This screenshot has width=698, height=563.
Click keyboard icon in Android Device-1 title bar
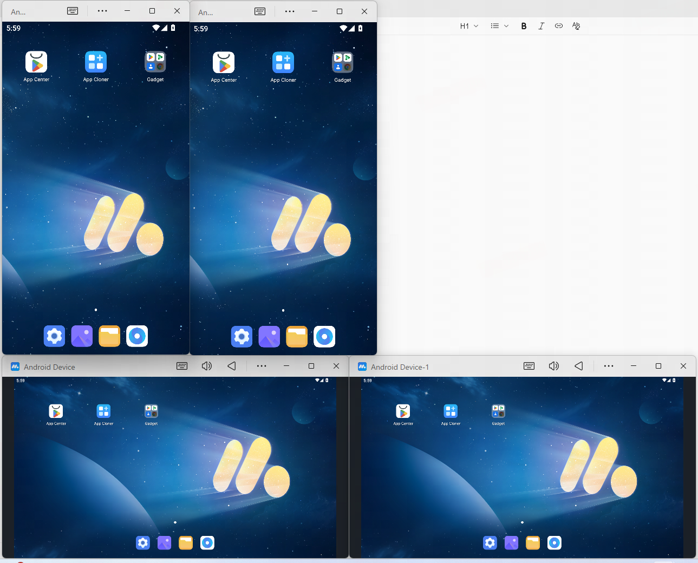click(x=529, y=366)
